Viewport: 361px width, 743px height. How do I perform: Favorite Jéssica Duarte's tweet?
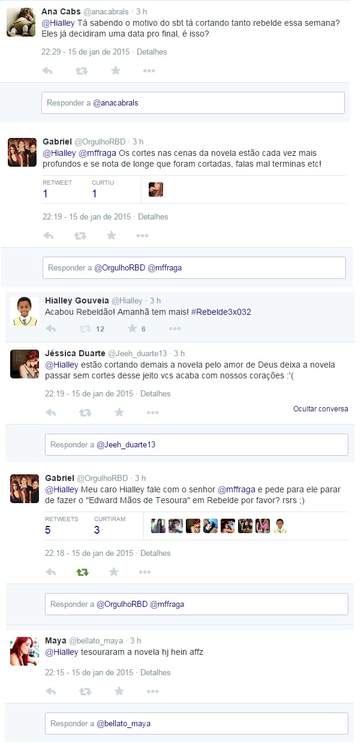pyautogui.click(x=119, y=413)
